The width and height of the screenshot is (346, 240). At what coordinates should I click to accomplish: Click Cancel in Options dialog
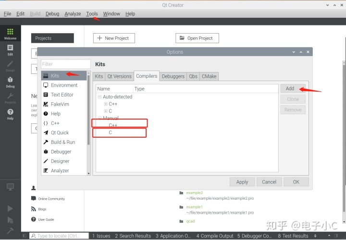269,182
